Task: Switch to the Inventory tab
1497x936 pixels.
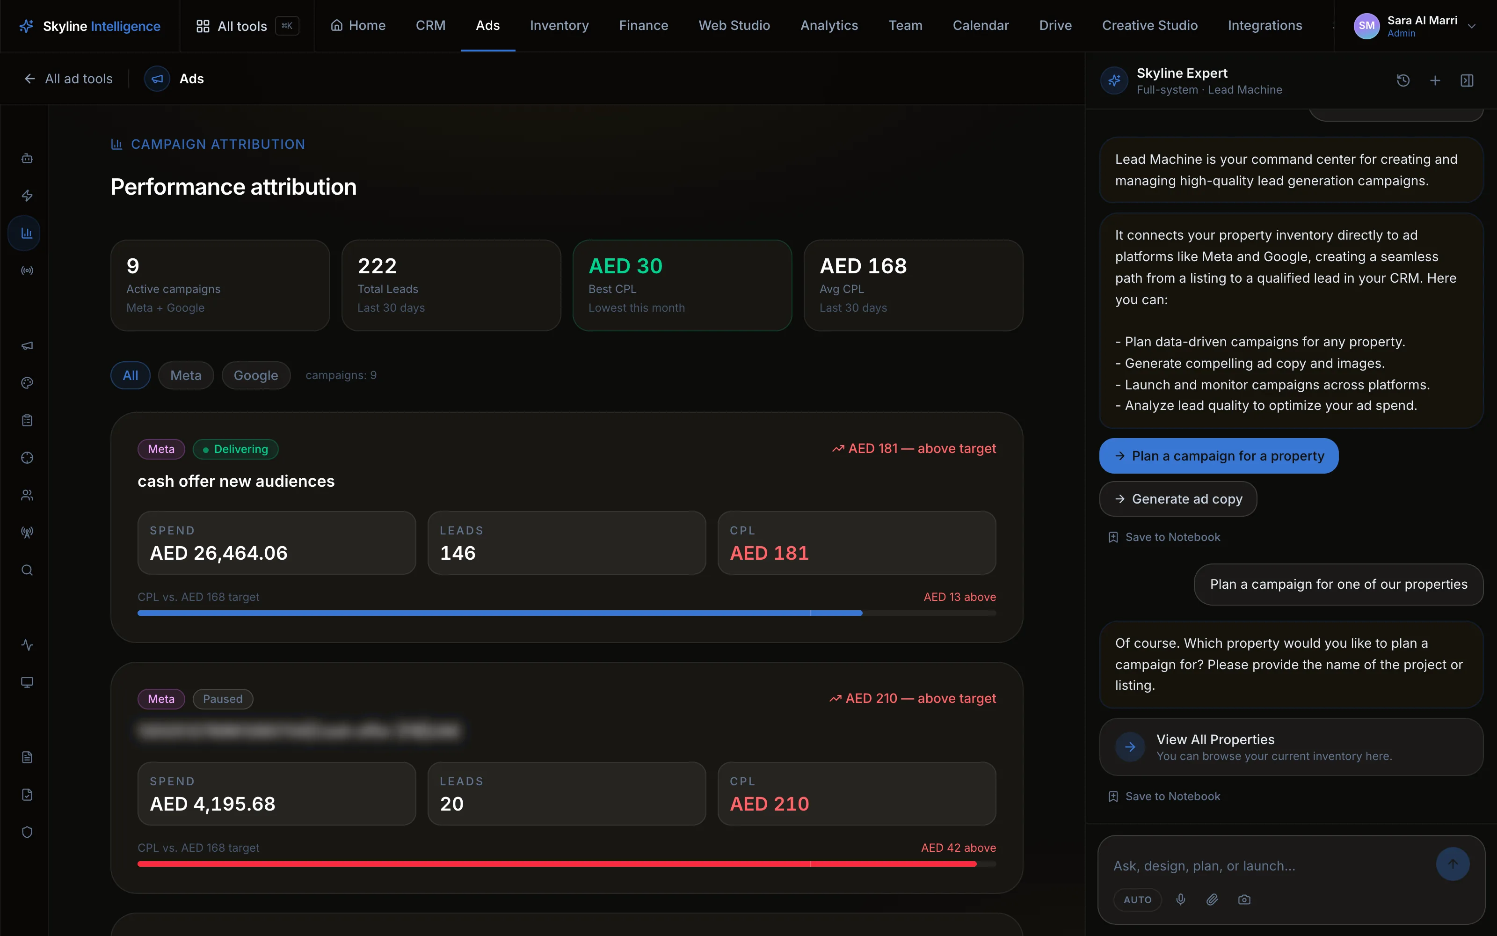Action: pyautogui.click(x=559, y=25)
